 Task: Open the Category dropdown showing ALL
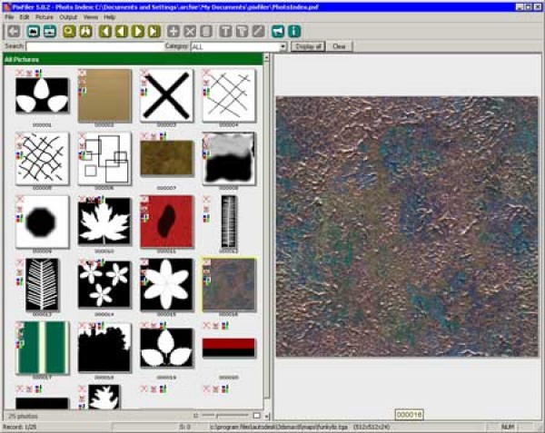point(239,46)
